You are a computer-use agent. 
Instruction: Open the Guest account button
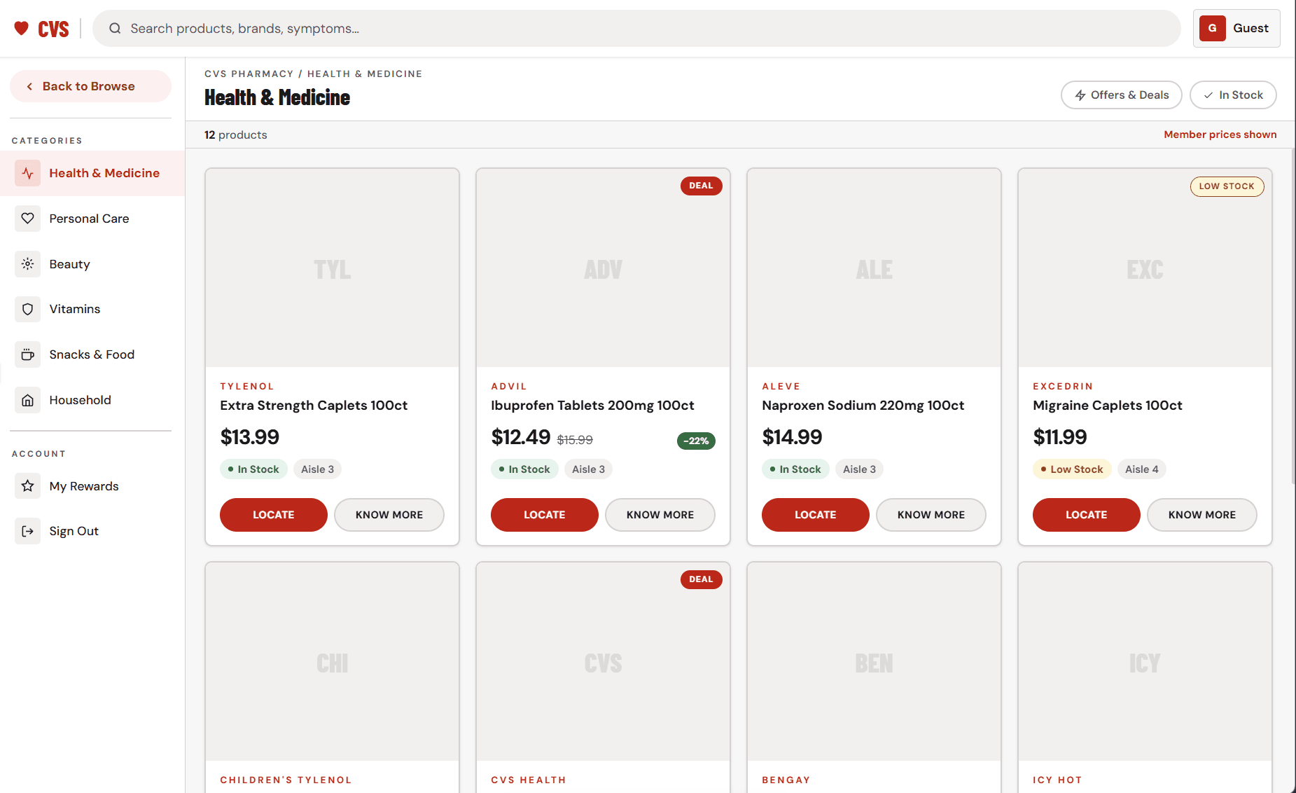click(x=1236, y=28)
